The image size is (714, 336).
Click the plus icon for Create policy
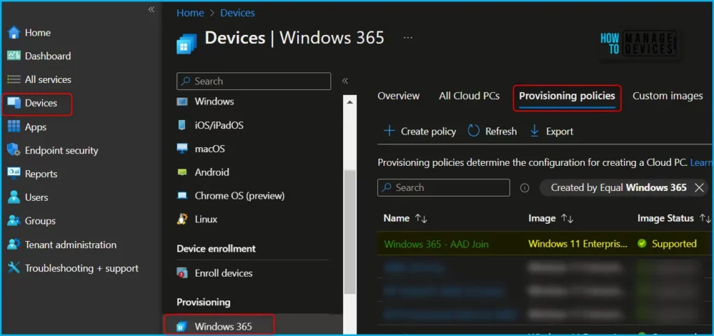pyautogui.click(x=389, y=131)
